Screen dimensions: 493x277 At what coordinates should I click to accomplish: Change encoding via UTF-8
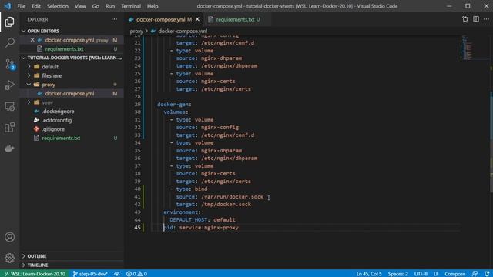pos(421,274)
